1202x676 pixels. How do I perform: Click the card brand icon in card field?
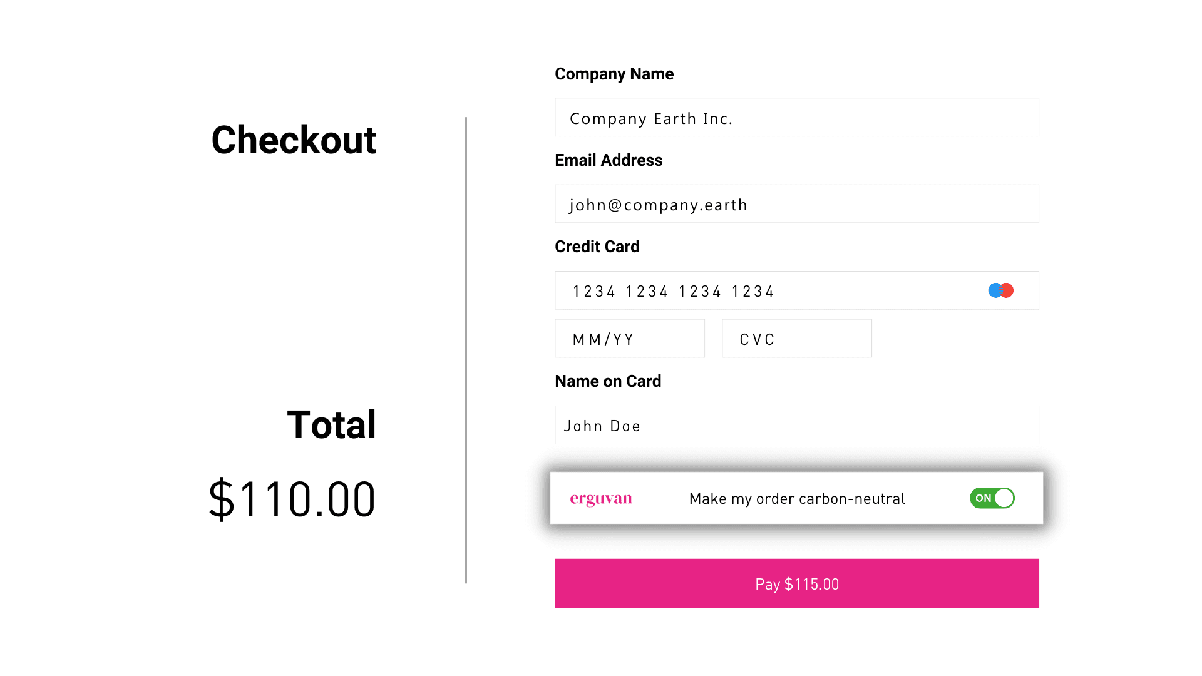[x=1000, y=290]
